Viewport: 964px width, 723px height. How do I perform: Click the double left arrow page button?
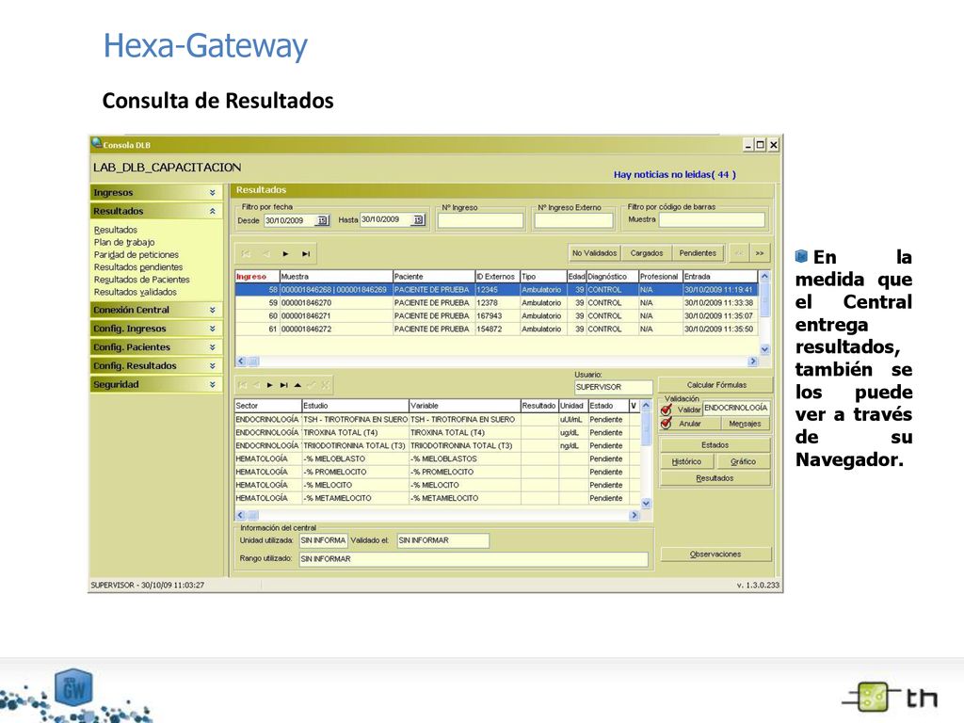point(739,252)
